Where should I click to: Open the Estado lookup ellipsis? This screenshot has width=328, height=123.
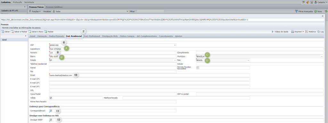[175, 60]
